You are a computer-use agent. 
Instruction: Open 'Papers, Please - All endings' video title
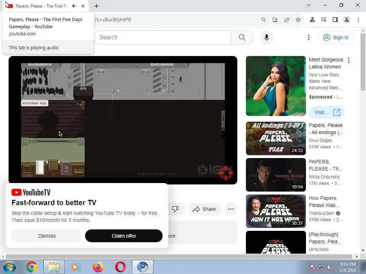pos(326,129)
